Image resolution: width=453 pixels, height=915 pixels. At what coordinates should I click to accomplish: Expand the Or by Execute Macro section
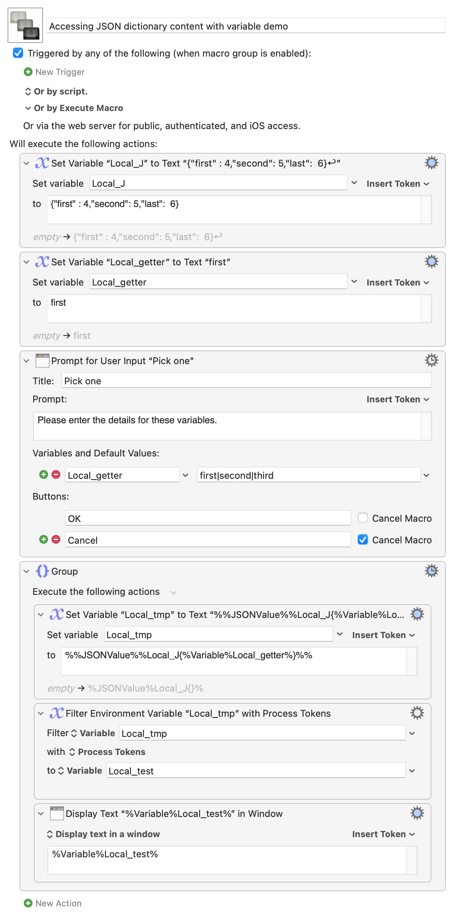[x=28, y=108]
